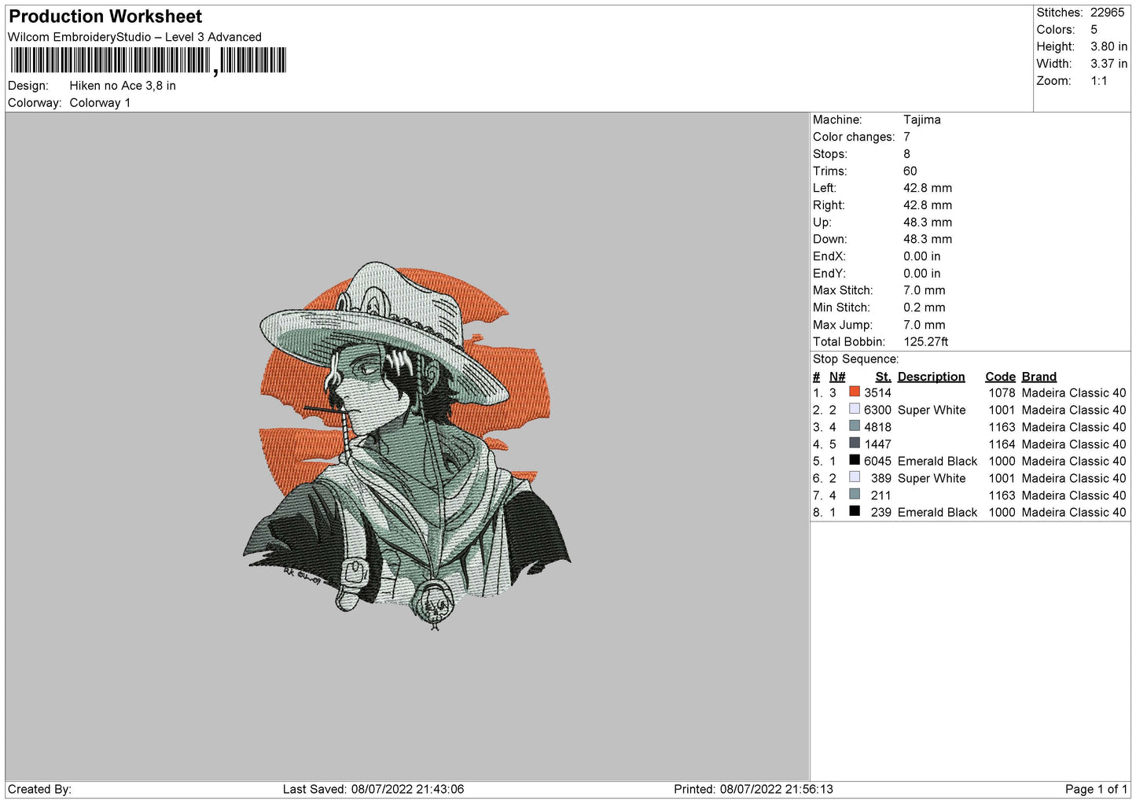Click the gray-teal swatch beside 211 stitches
This screenshot has height=803, width=1136.
coord(854,495)
